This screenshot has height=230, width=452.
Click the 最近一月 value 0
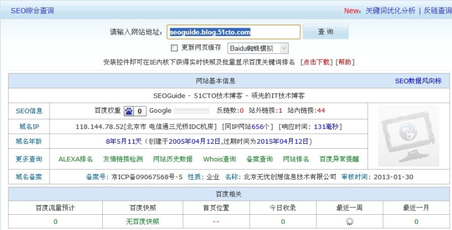(x=416, y=222)
